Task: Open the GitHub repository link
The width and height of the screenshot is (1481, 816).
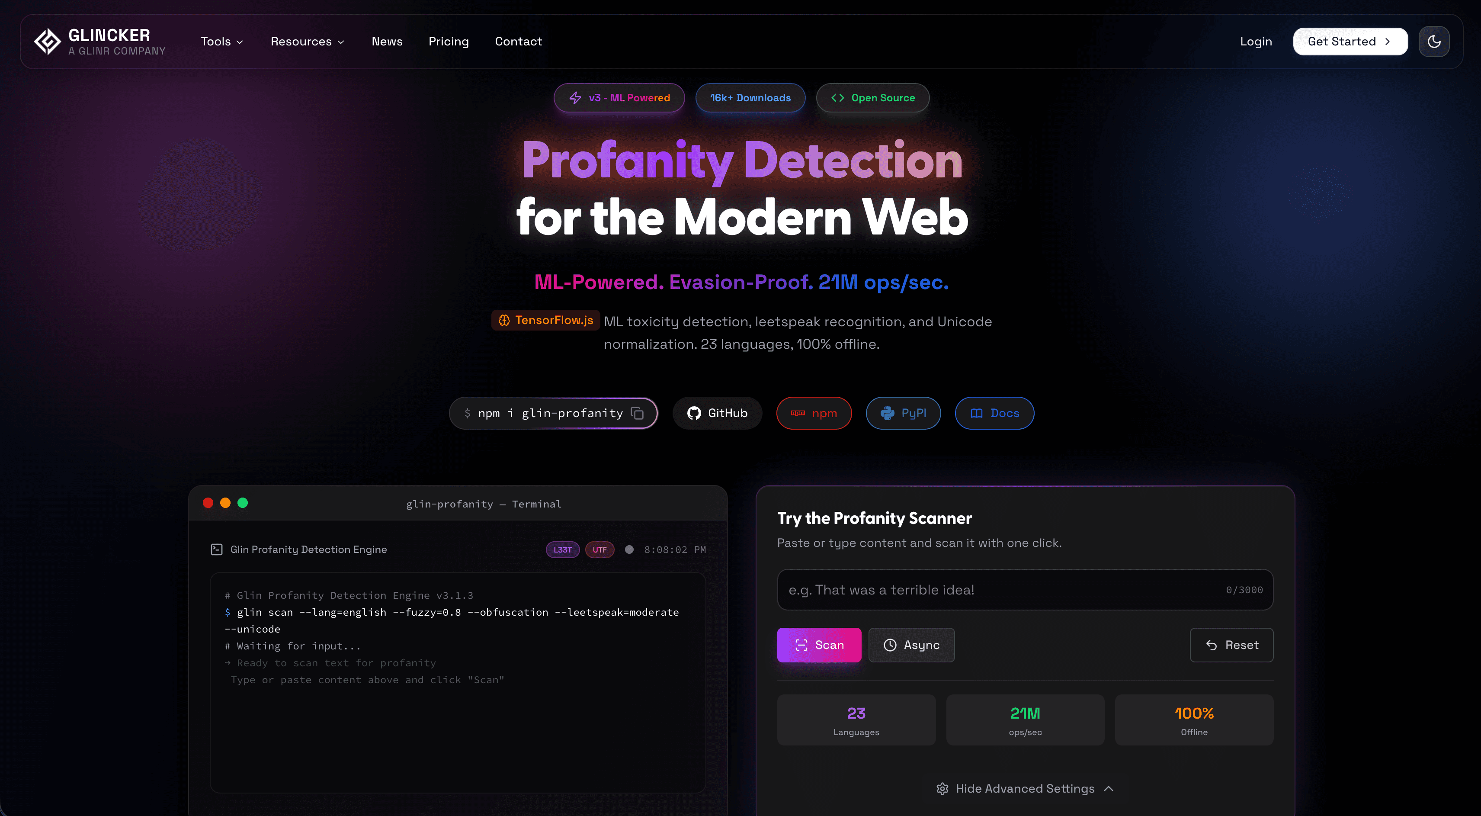Action: (717, 413)
